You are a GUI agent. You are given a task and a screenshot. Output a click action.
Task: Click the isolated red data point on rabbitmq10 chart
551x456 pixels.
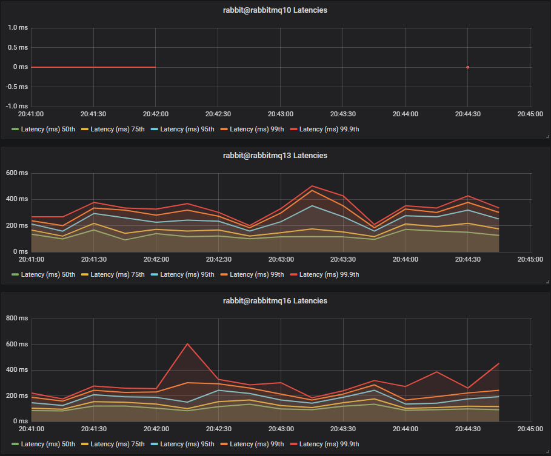click(x=467, y=67)
